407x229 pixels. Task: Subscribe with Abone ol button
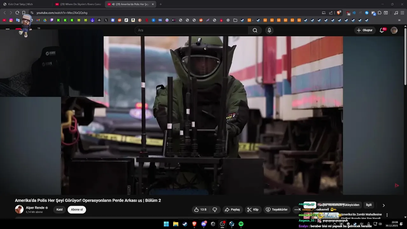pos(77,210)
